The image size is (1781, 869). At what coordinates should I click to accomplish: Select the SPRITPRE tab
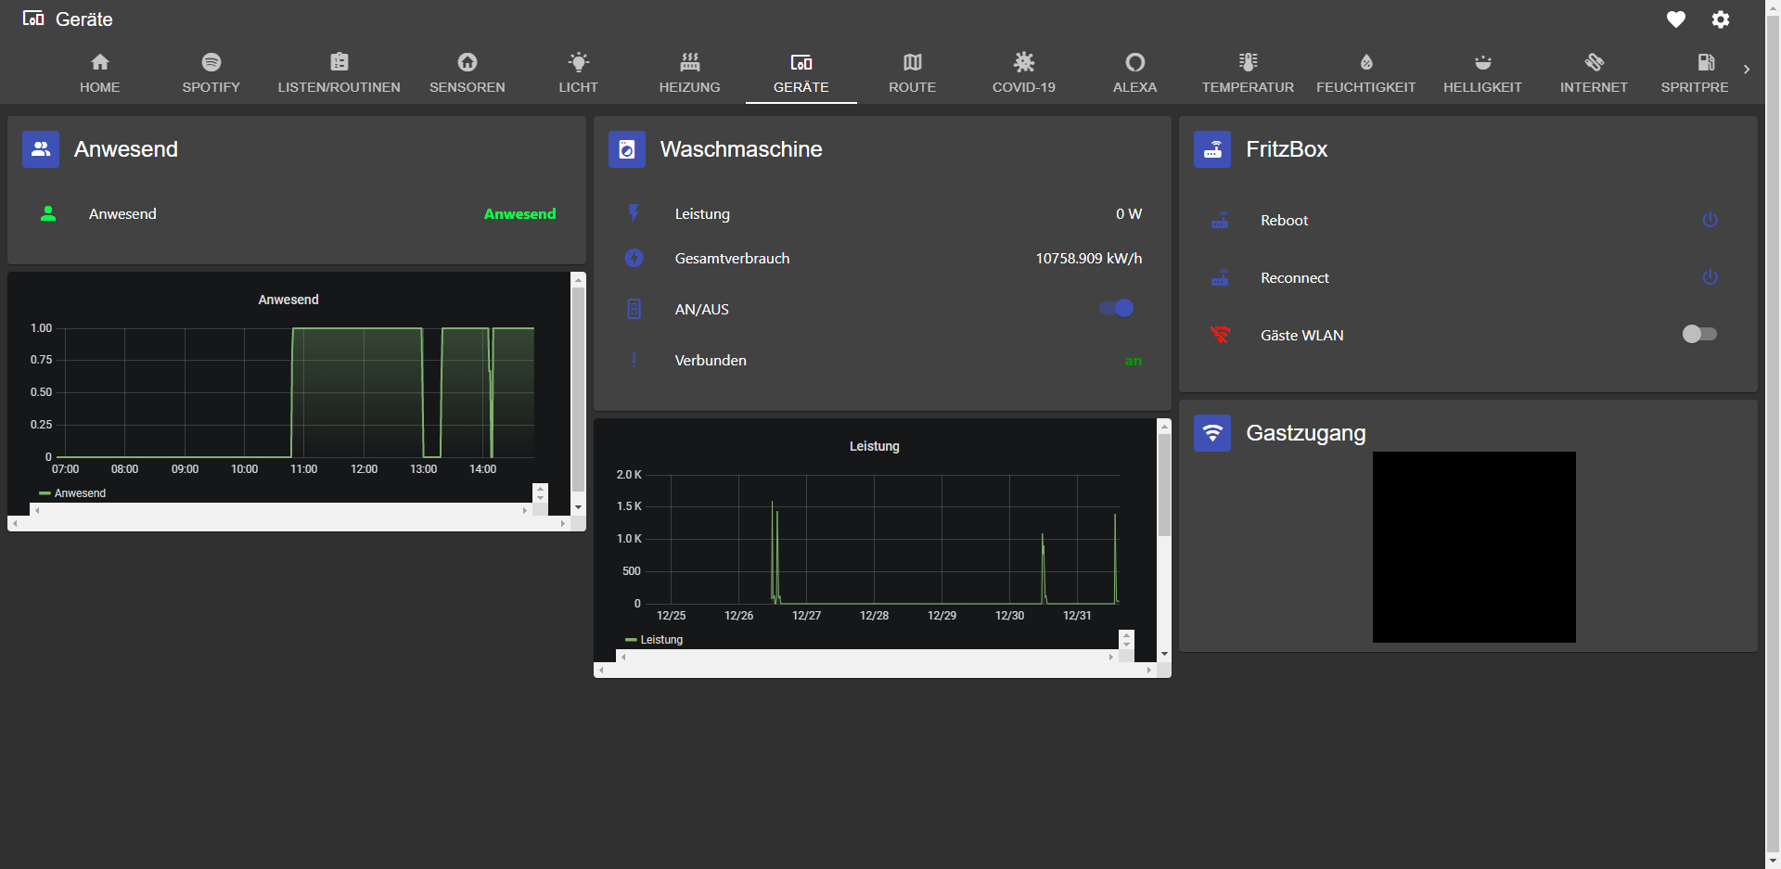click(1695, 72)
